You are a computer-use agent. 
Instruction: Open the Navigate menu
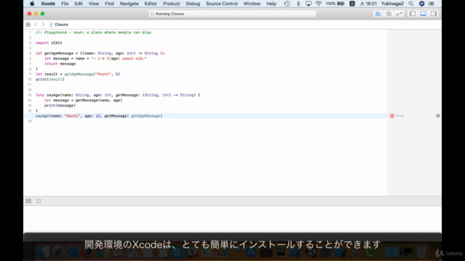[x=129, y=4]
